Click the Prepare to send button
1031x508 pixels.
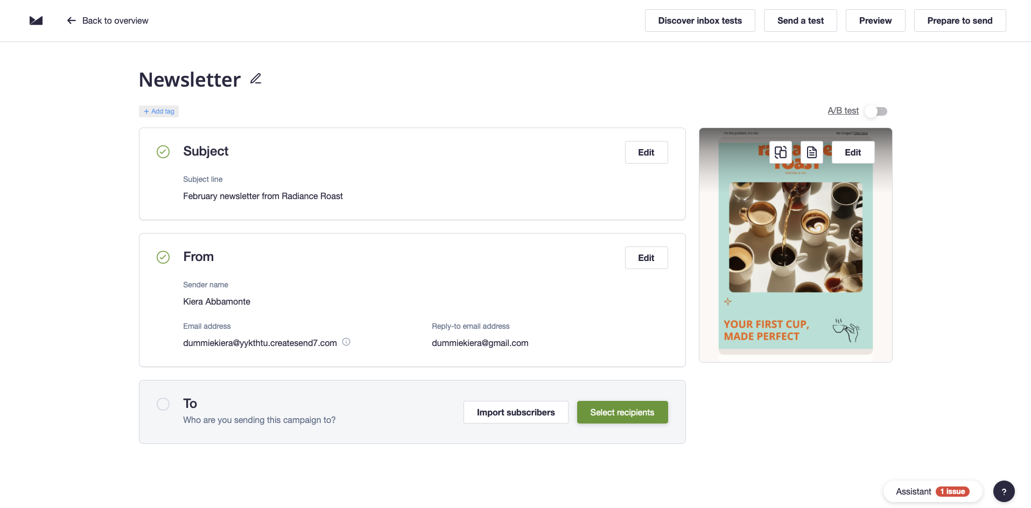click(960, 20)
